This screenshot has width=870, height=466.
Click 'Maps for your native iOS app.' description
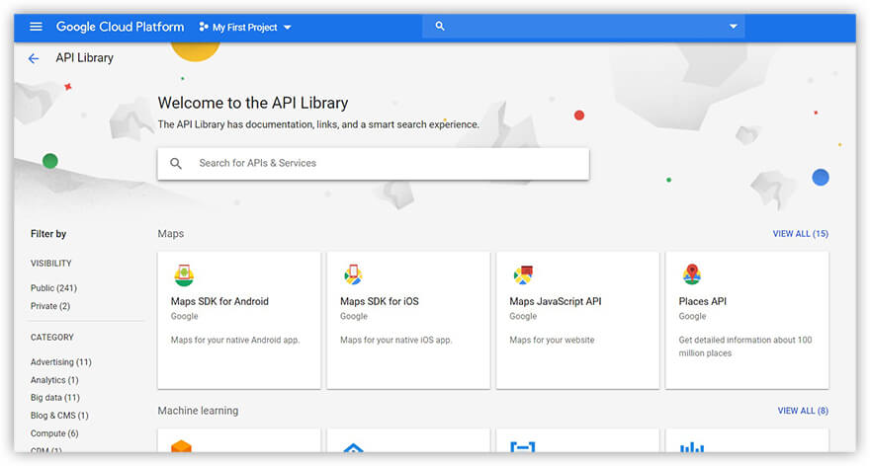coord(396,341)
